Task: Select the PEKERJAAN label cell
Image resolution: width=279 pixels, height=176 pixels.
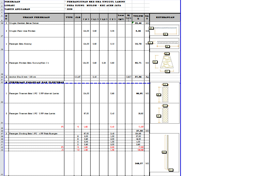Action: [x=12, y=2]
